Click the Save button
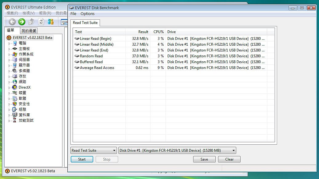319x179 pixels. pyautogui.click(x=204, y=159)
